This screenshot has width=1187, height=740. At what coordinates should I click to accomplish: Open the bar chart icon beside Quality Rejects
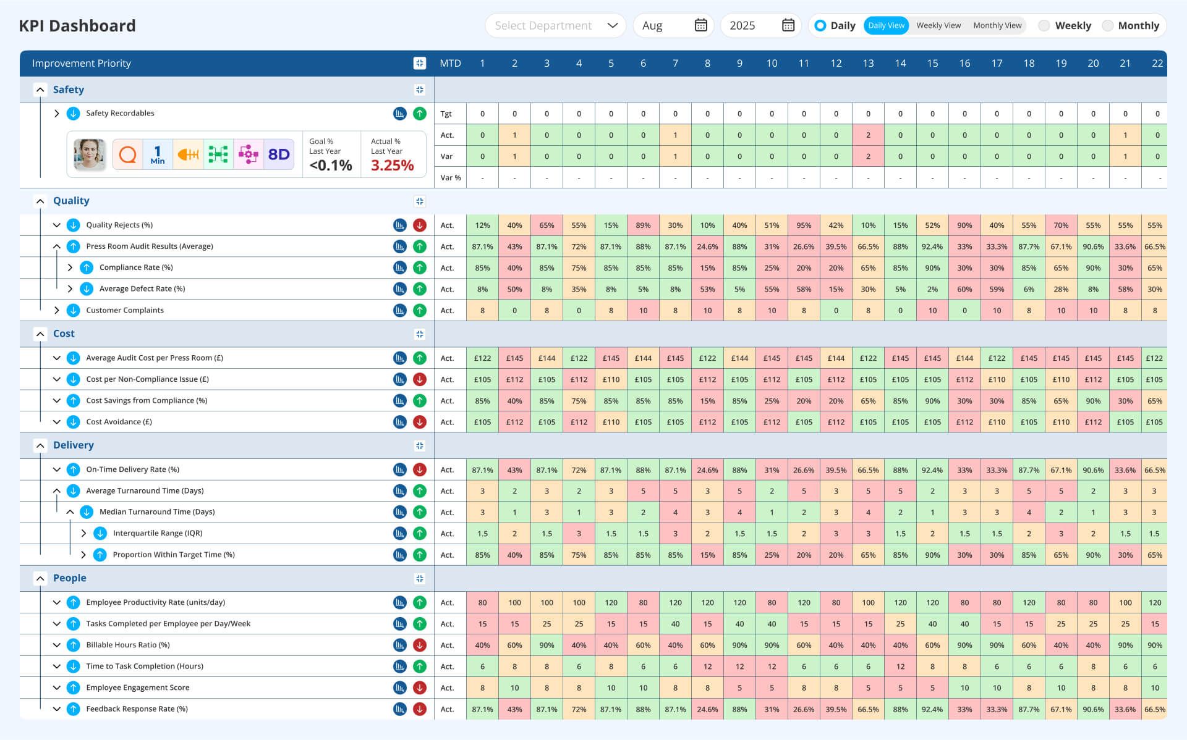[399, 225]
